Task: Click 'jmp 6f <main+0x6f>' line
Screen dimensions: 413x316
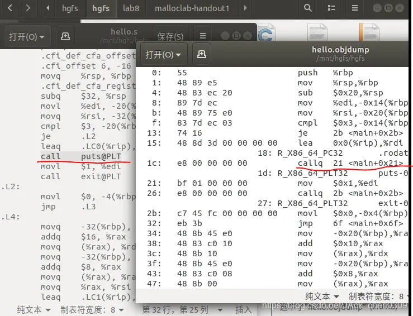Action: pos(350,223)
